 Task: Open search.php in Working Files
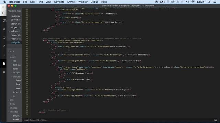coord(15,24)
